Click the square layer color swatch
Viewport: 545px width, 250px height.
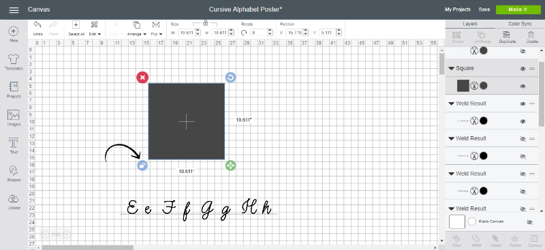click(483, 86)
